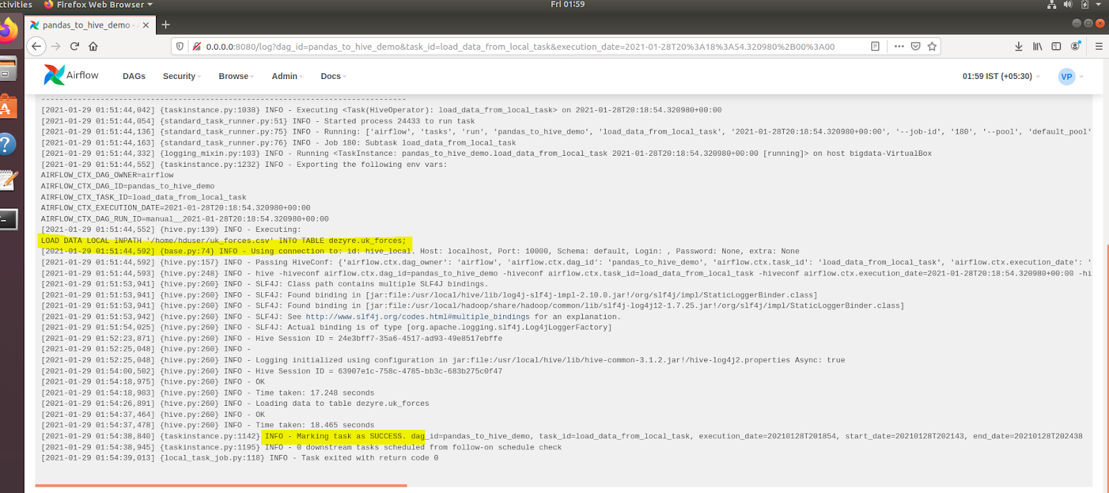Expand the Security dropdown menu

(x=182, y=76)
